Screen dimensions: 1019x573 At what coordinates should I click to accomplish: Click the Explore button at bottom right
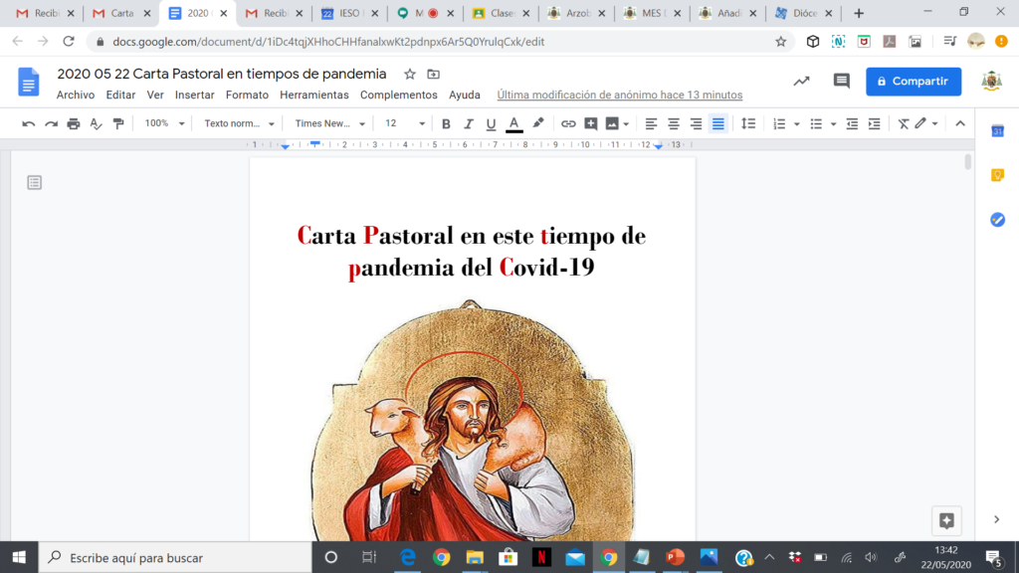pos(946,519)
